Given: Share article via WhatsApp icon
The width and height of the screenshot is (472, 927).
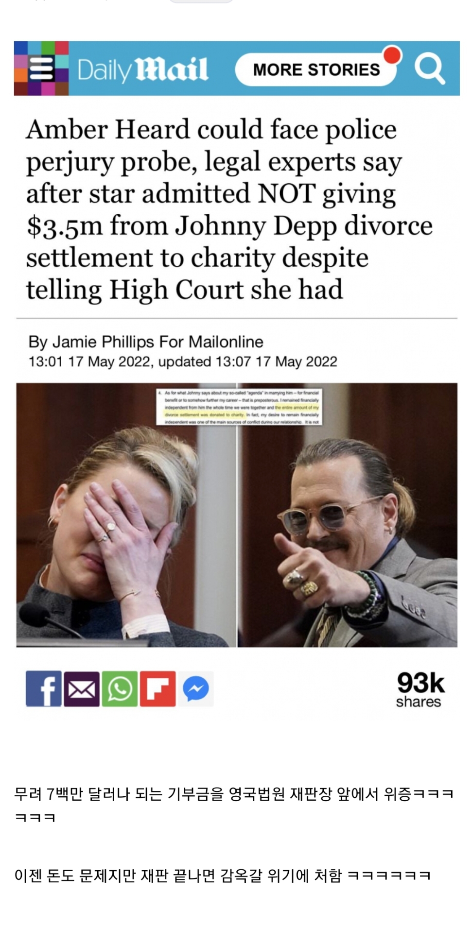Looking at the screenshot, I should [x=120, y=688].
